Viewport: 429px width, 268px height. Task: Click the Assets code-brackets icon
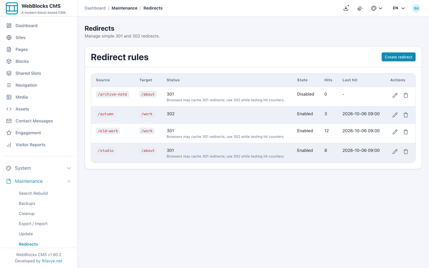[x=9, y=109]
